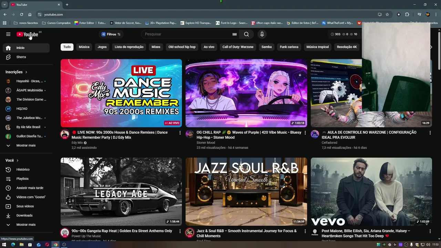
Task: Select the Tudo filter chip
Action: pyautogui.click(x=67, y=47)
